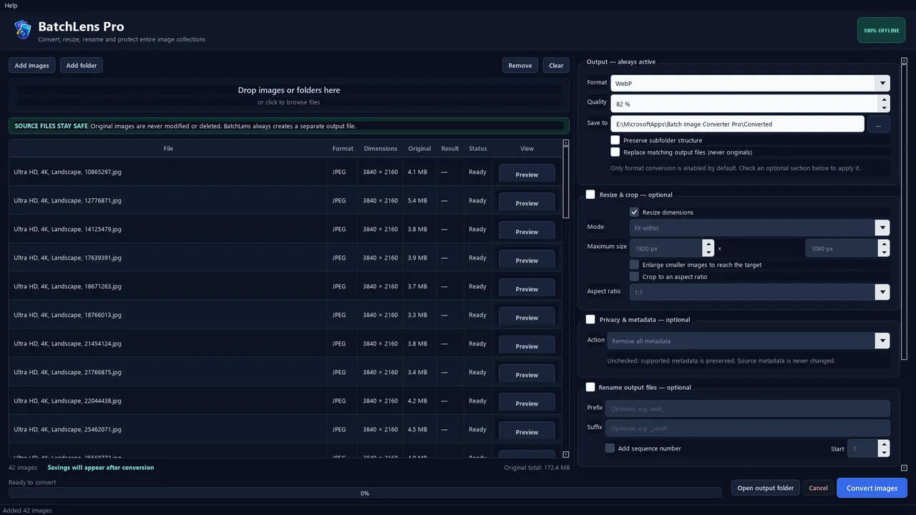
Task: Click the Prefix input field
Action: [x=748, y=408]
